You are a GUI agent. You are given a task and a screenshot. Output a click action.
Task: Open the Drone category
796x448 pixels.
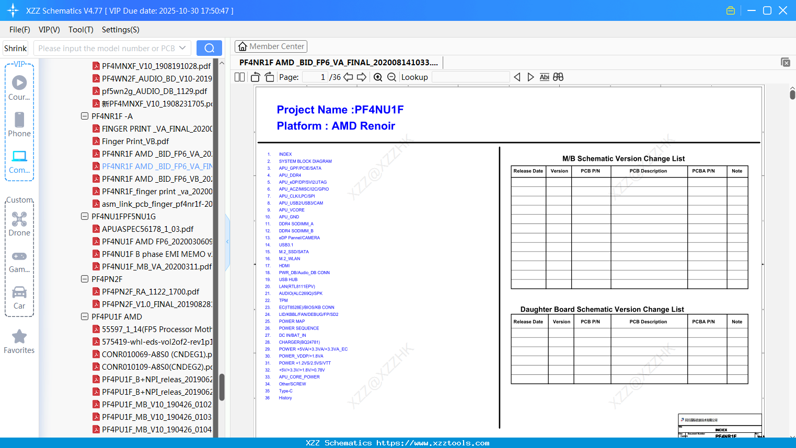pyautogui.click(x=19, y=223)
